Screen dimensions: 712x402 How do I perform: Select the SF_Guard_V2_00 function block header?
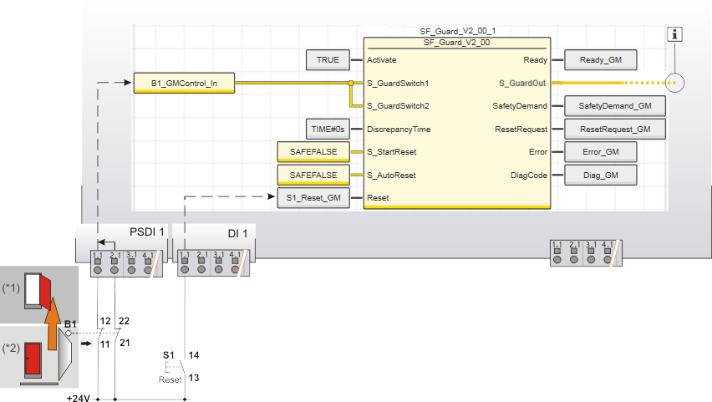(x=457, y=42)
